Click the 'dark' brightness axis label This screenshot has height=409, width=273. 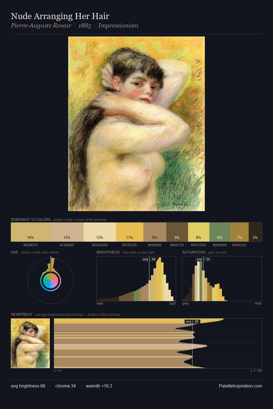coord(100,303)
